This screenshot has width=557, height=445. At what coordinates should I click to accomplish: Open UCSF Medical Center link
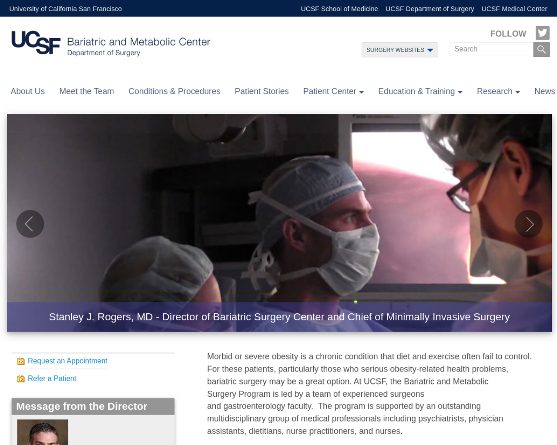tap(514, 9)
